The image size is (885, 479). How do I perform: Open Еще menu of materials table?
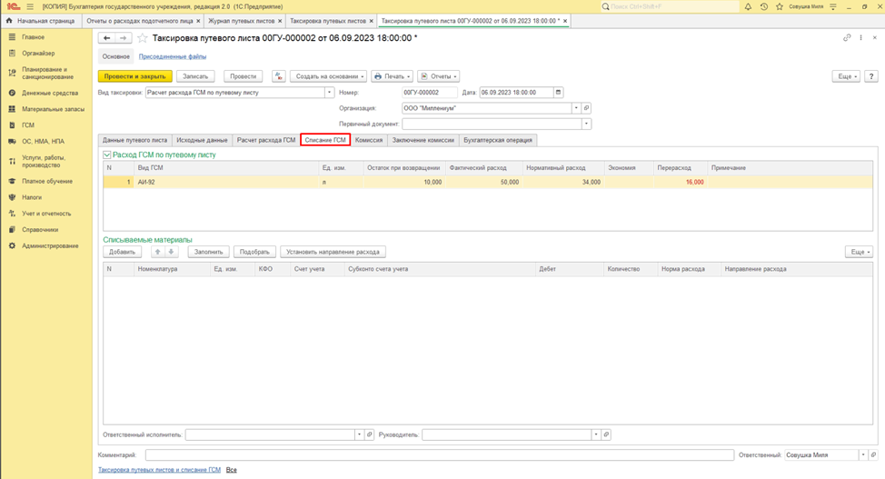859,252
